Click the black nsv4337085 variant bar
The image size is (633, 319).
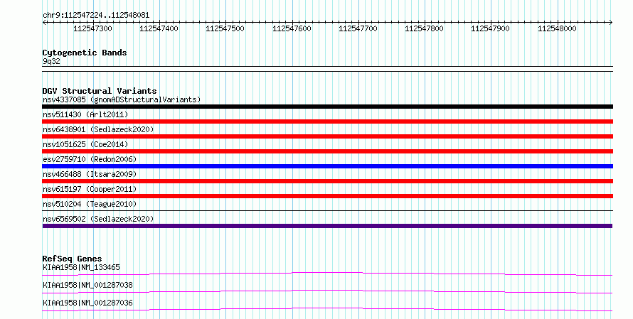click(327, 107)
